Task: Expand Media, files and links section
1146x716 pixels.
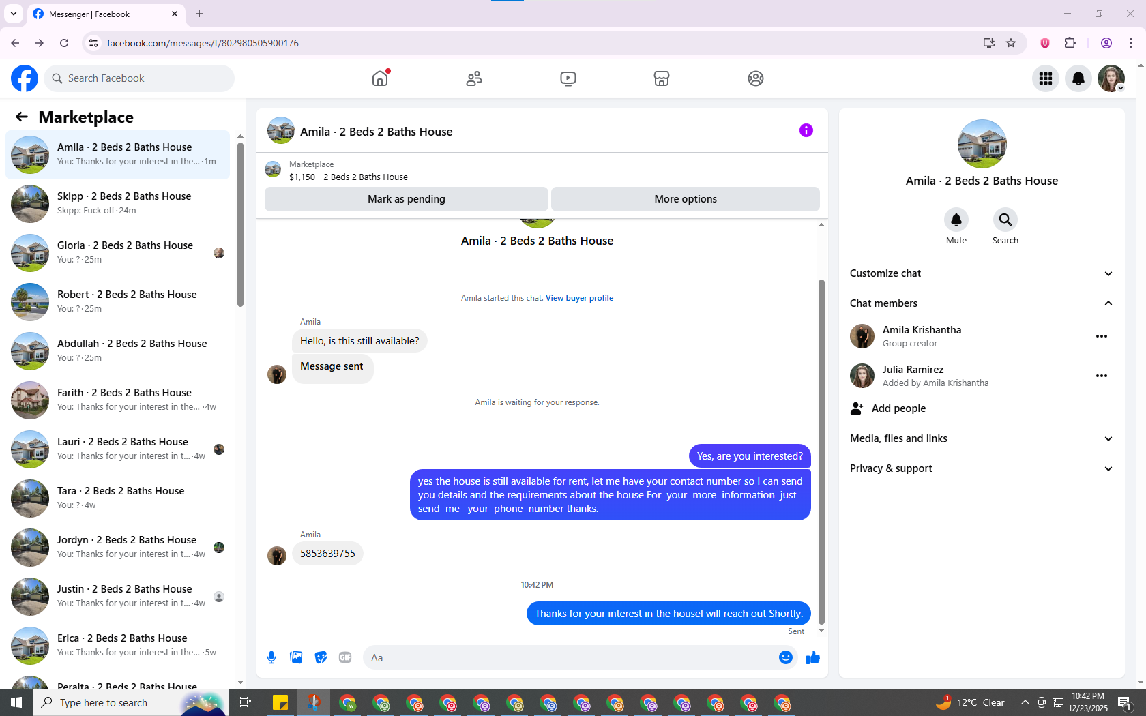Action: (x=982, y=438)
